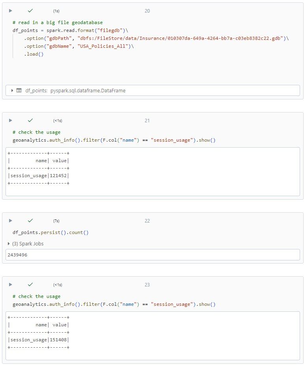Run cell 20 with the play icon
304x365 pixels.
11,11
